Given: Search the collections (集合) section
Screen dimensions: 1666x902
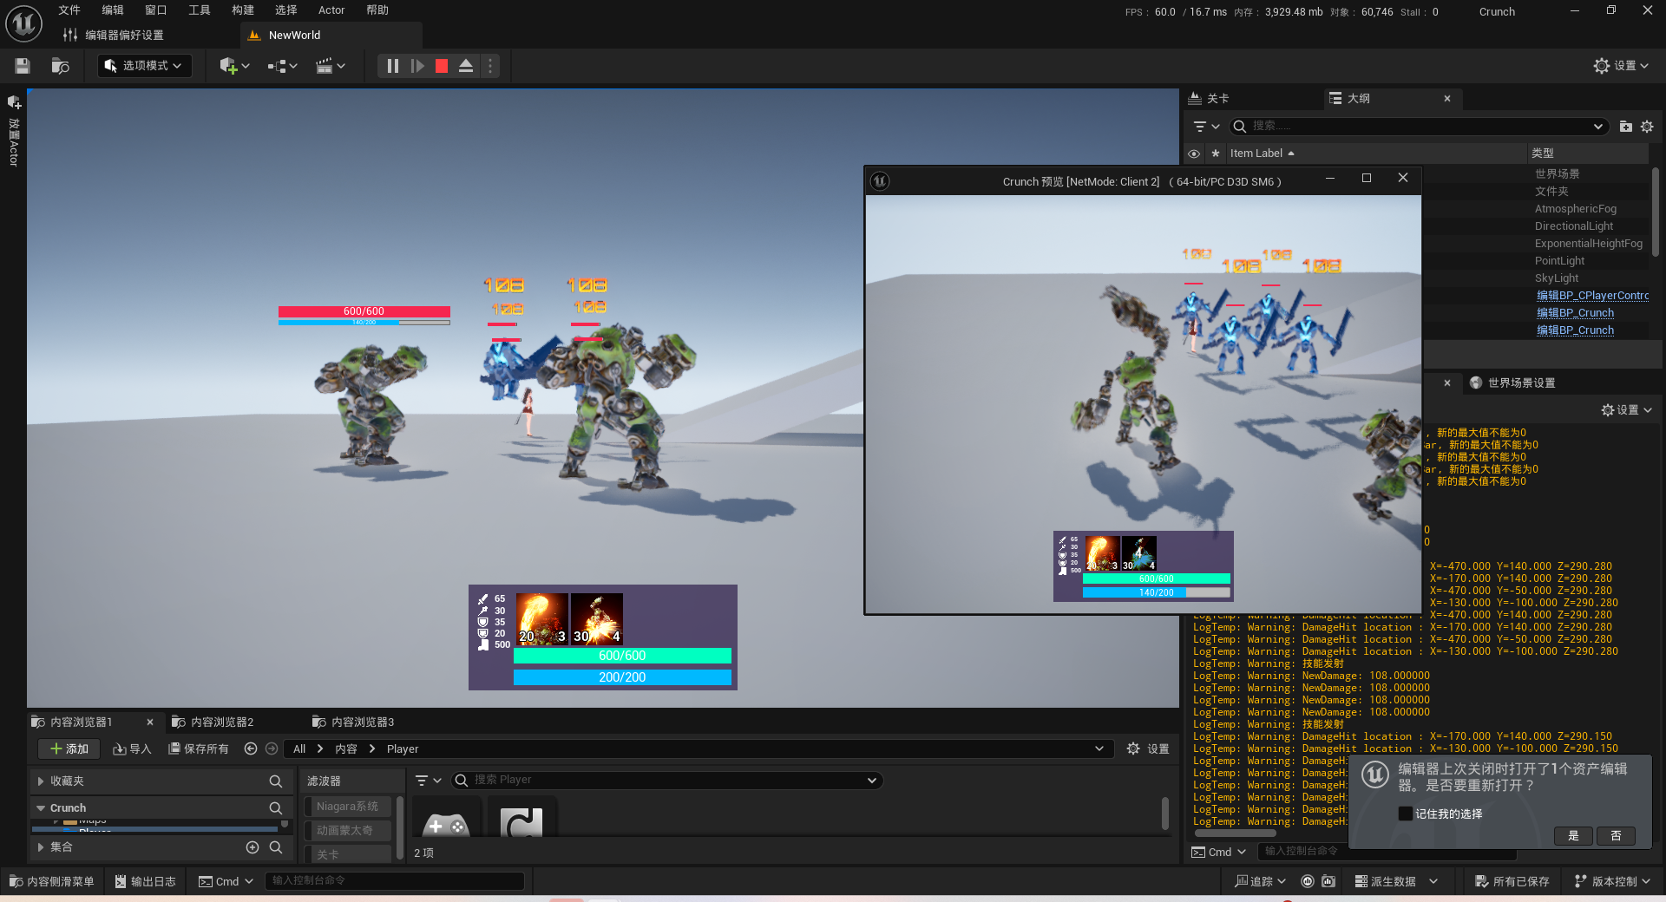Looking at the screenshot, I should coord(276,847).
